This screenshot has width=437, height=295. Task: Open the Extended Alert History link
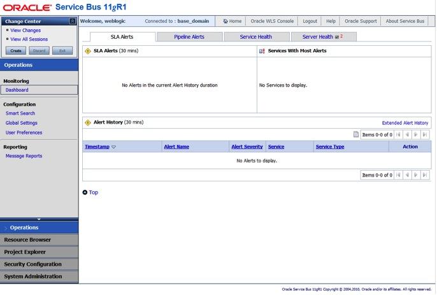click(405, 122)
